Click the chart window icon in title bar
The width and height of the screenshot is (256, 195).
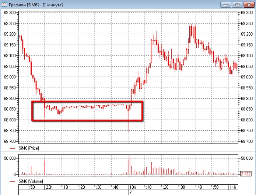click(x=4, y=4)
